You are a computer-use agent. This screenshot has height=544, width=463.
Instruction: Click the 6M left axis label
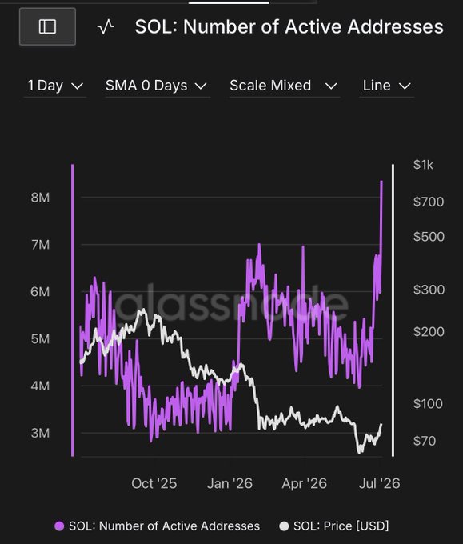(40, 291)
